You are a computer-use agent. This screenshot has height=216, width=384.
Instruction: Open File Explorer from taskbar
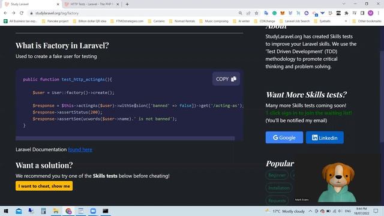(x=56, y=211)
